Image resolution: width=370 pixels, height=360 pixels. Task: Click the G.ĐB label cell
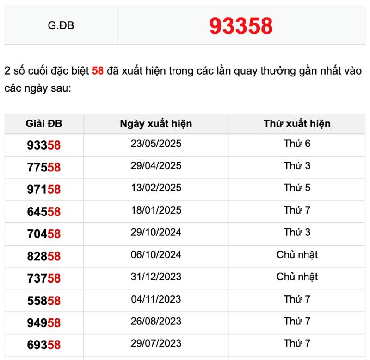[61, 26]
